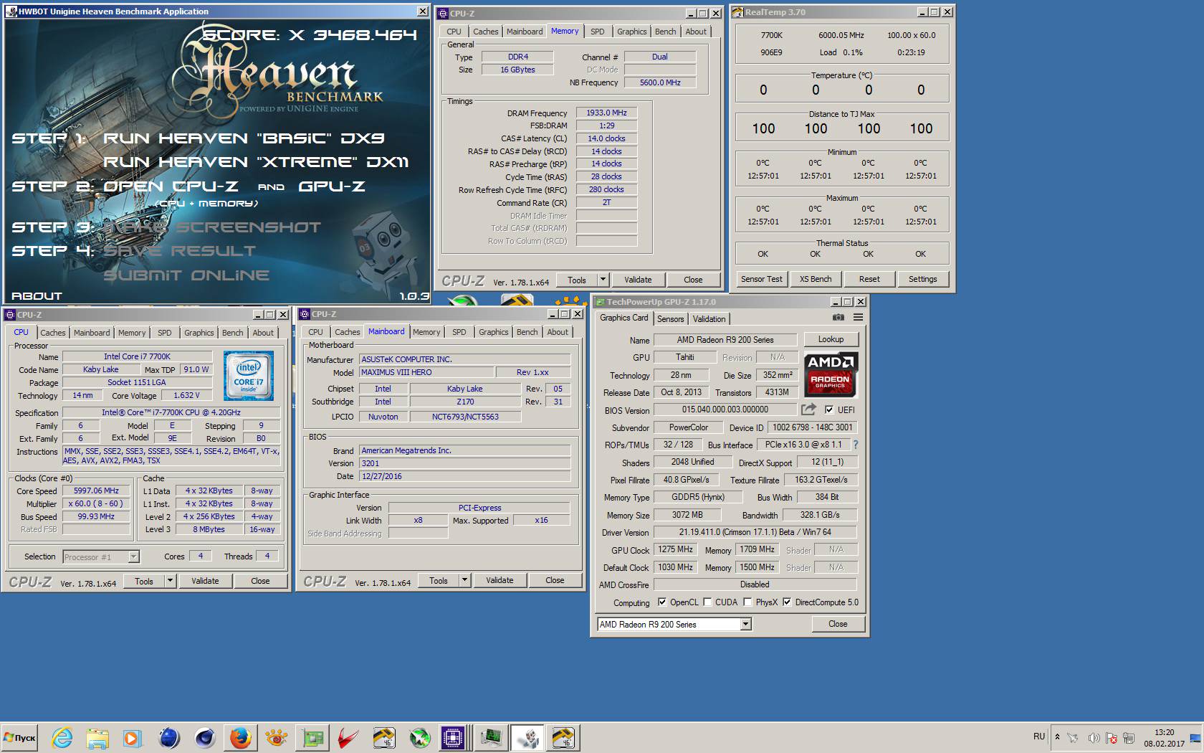1204x753 pixels.
Task: Open Internet Explorer from the taskbar
Action: 62,737
